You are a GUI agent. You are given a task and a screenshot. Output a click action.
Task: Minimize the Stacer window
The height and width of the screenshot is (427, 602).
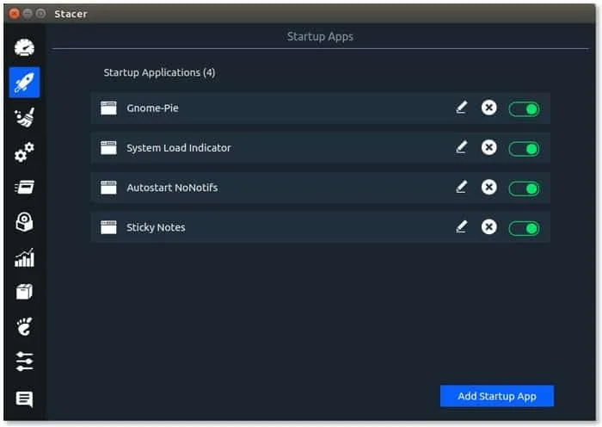[x=28, y=14]
